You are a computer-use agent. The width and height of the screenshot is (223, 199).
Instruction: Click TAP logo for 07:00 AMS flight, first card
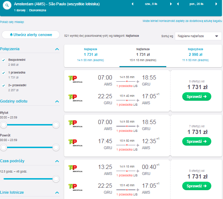(75, 79)
